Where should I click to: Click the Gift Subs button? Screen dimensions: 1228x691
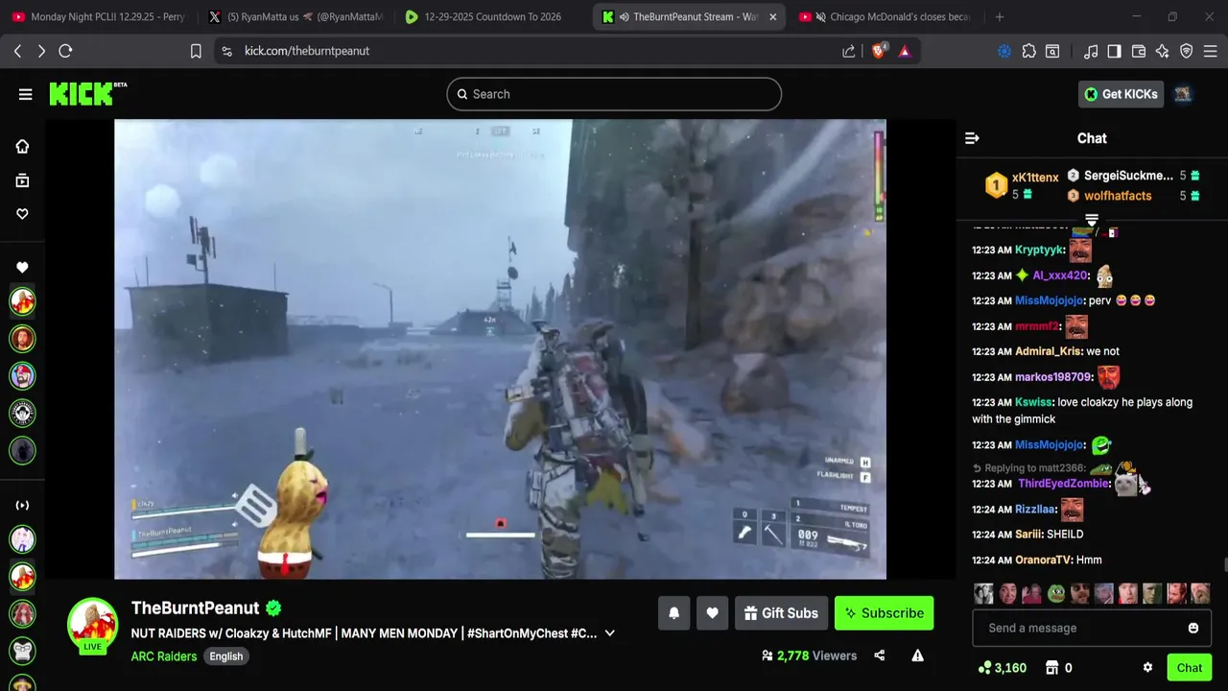781,613
